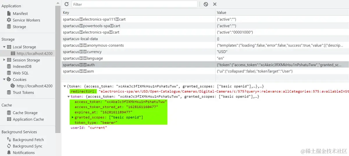Select the anonymous-consents key row

205,45
